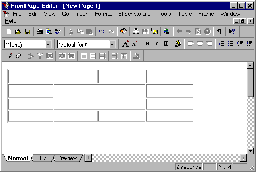Click the Save disk icon
Viewport: 256px width, 172px height.
(x=27, y=32)
